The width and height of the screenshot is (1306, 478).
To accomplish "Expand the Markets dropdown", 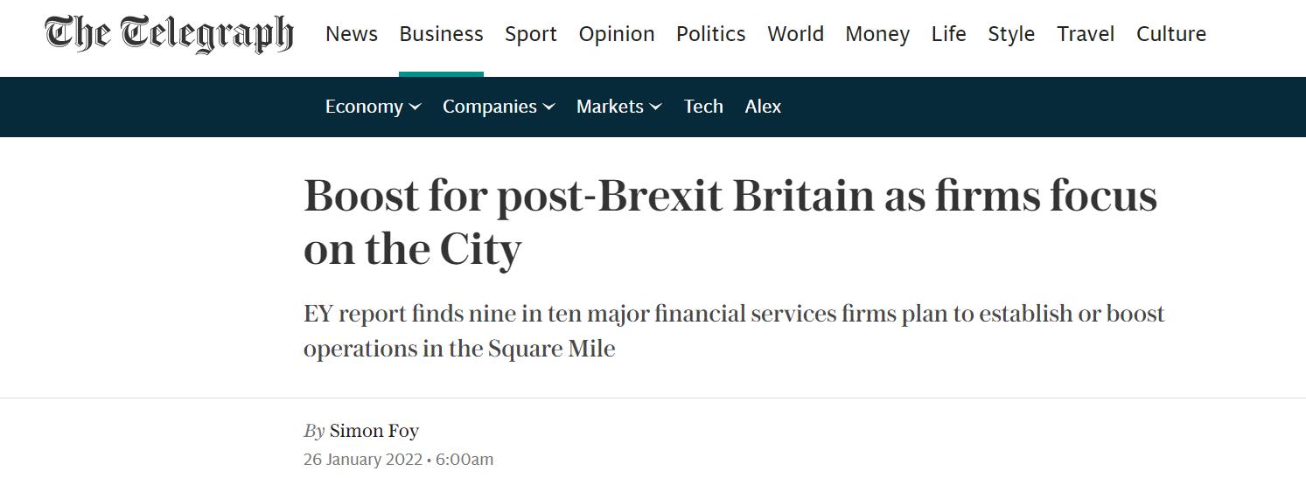I will 618,107.
